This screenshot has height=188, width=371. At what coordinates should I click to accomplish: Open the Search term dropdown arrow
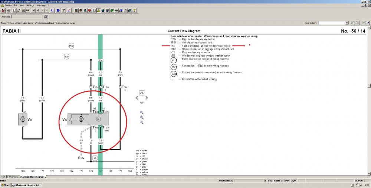(347, 23)
